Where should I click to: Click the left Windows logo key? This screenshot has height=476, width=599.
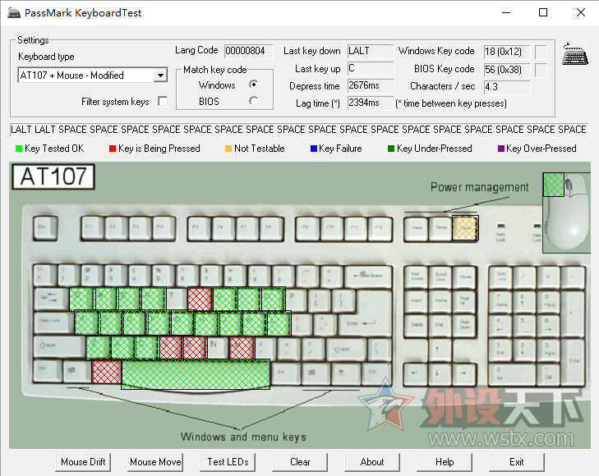(x=76, y=371)
